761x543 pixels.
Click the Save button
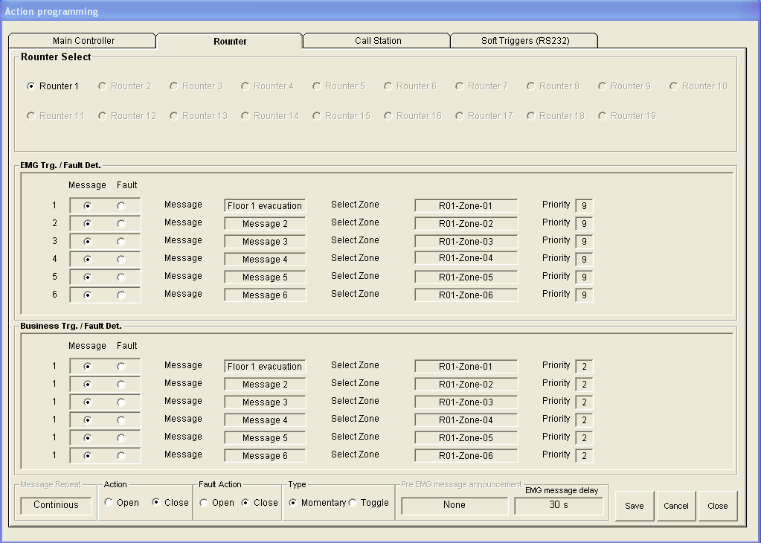coord(635,506)
